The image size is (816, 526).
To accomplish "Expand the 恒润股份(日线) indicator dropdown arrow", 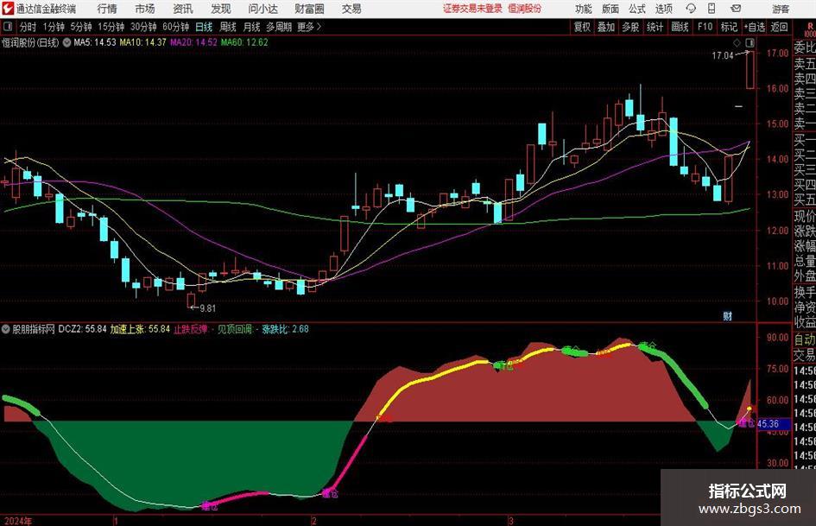I will [x=66, y=42].
